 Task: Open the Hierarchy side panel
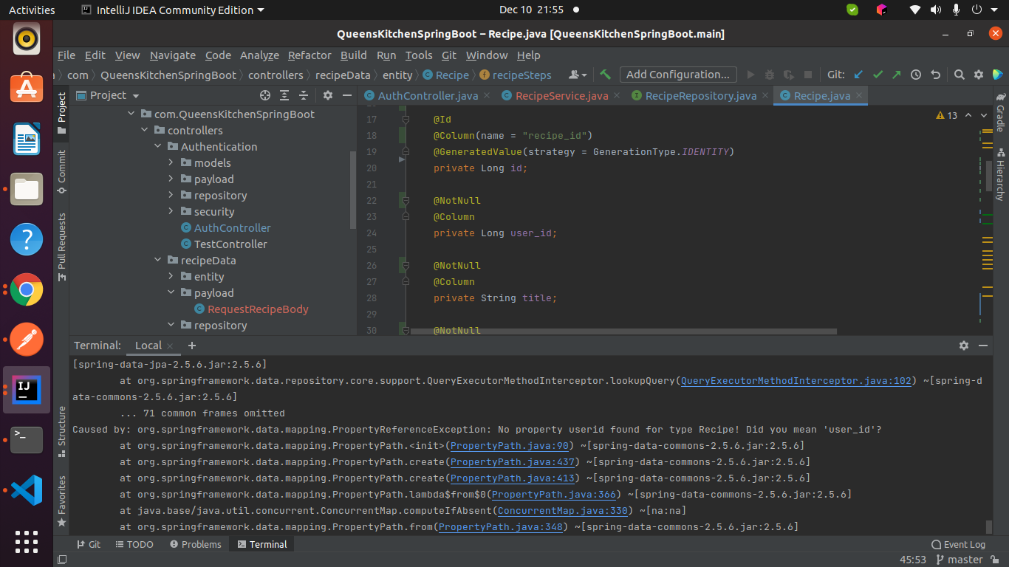click(1000, 175)
